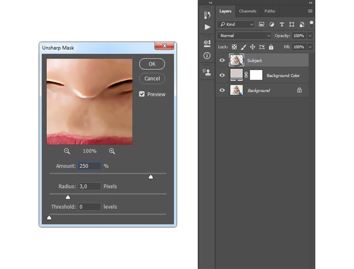This screenshot has width=354, height=269.
Task: Lock layer position icon
Action: tap(252, 47)
